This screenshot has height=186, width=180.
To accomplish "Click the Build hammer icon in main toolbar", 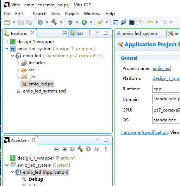I will 54,22.
